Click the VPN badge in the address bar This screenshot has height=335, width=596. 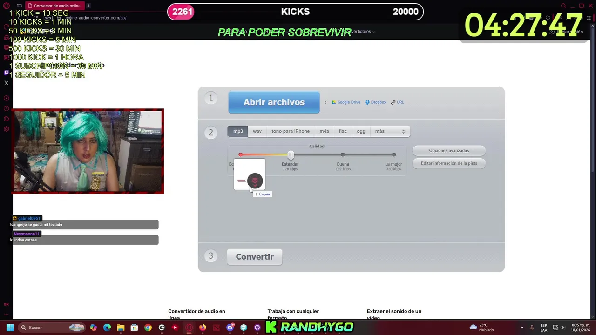(47, 18)
